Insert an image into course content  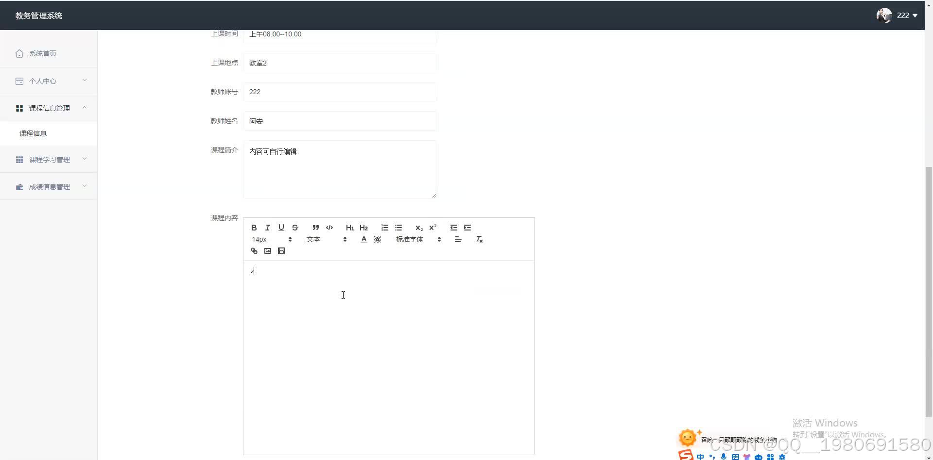268,251
